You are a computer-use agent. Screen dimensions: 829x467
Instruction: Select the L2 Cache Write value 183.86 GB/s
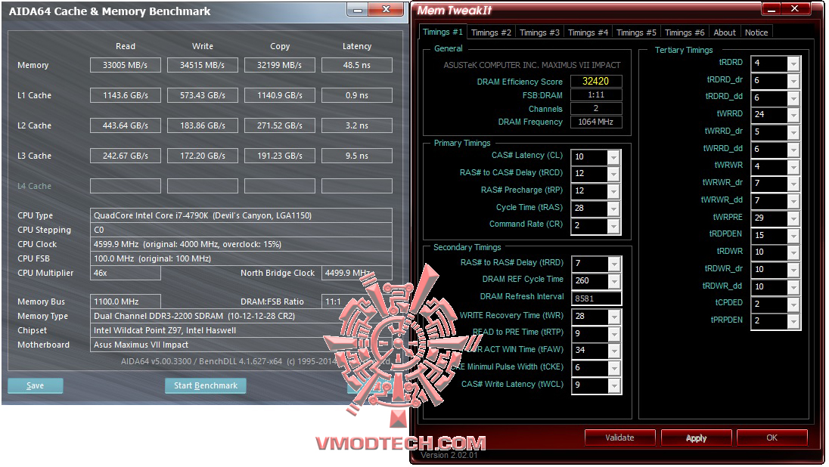point(203,125)
